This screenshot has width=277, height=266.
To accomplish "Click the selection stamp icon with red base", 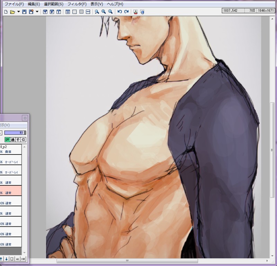I will point(135,12).
